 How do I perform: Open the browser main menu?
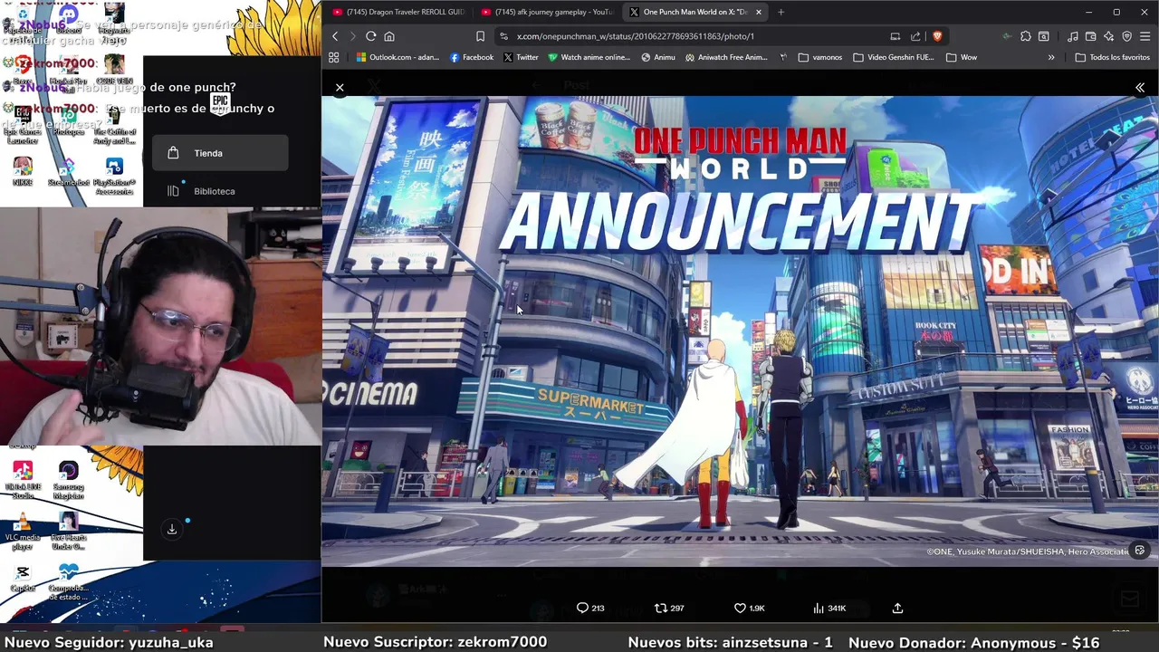point(1145,36)
